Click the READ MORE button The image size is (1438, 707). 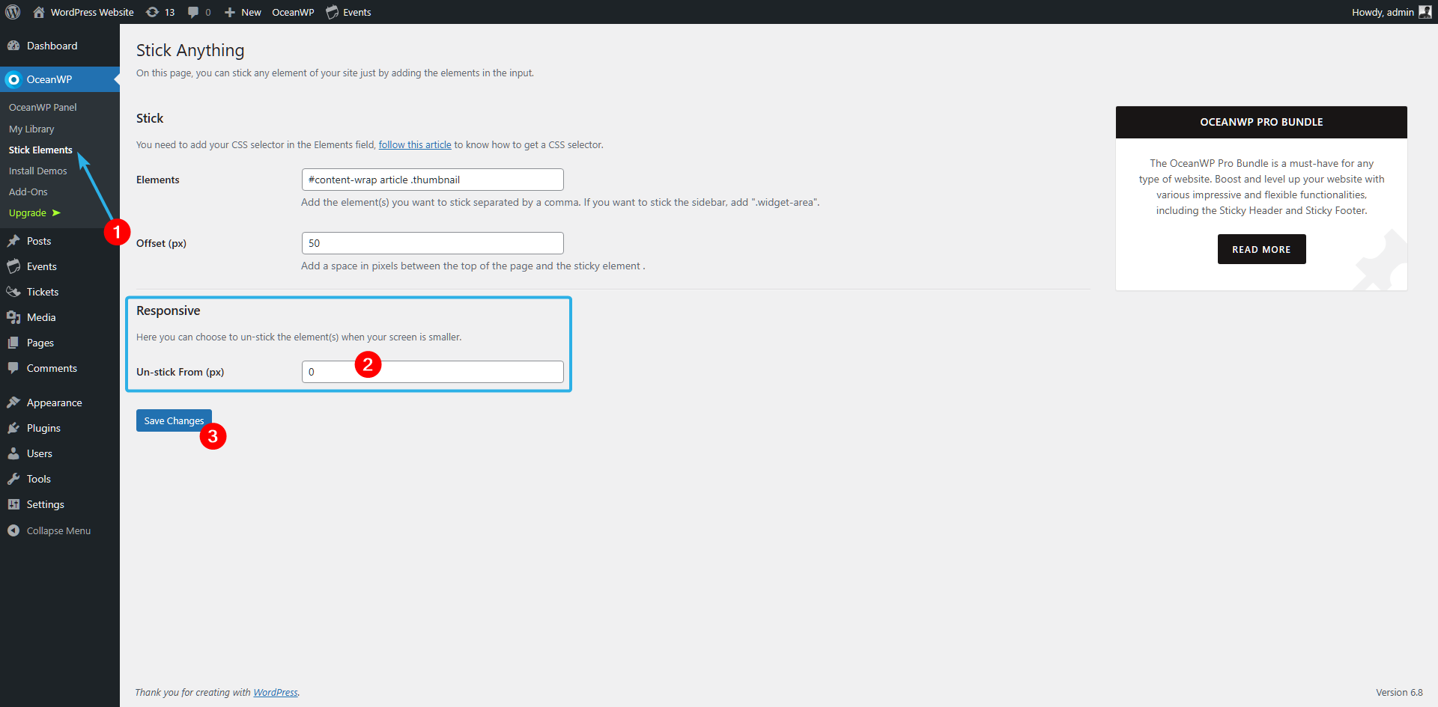click(x=1261, y=249)
